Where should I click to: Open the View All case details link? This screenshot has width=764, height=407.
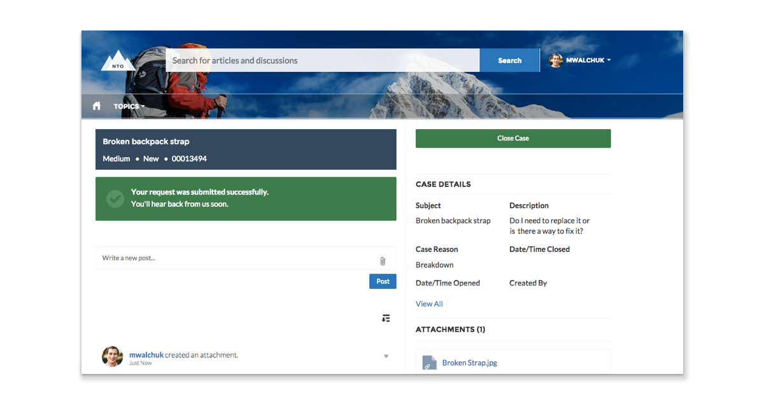coord(429,304)
